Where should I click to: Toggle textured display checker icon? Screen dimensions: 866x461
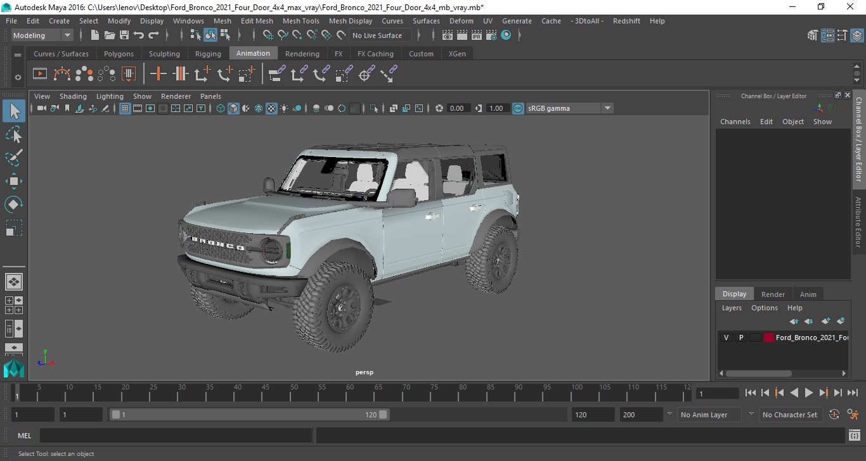tap(271, 108)
